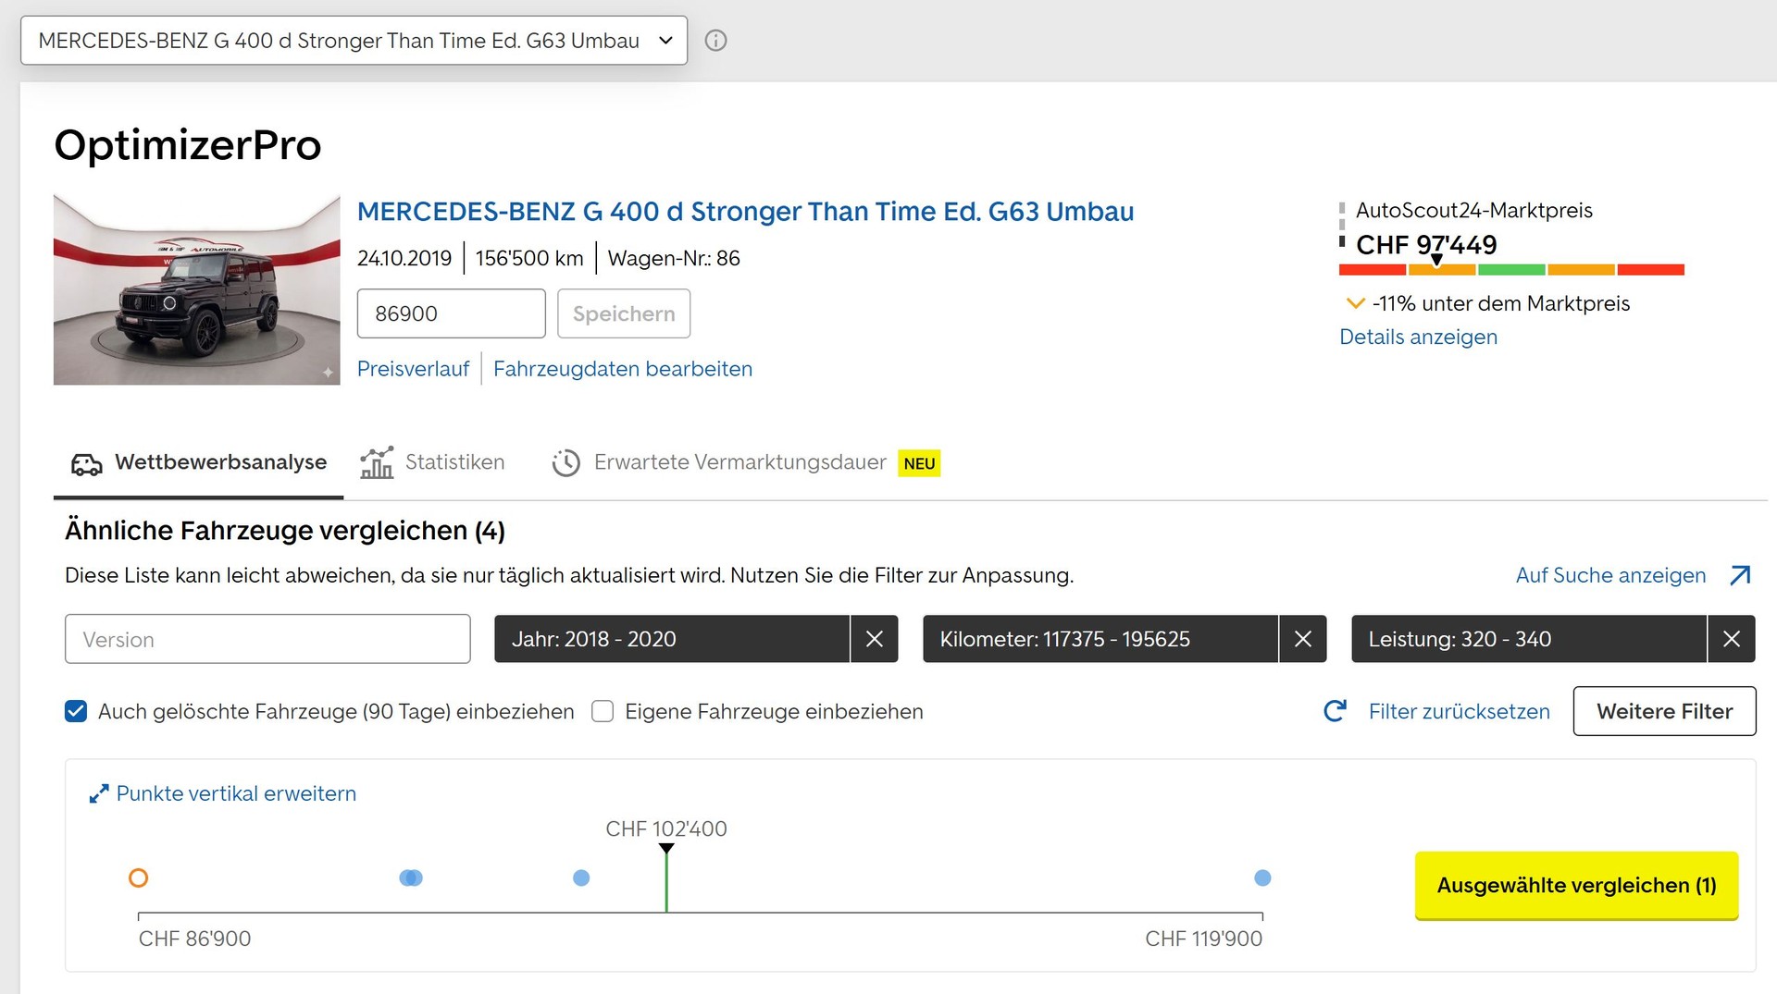Remove the Kilometer filter chip

coord(1302,639)
